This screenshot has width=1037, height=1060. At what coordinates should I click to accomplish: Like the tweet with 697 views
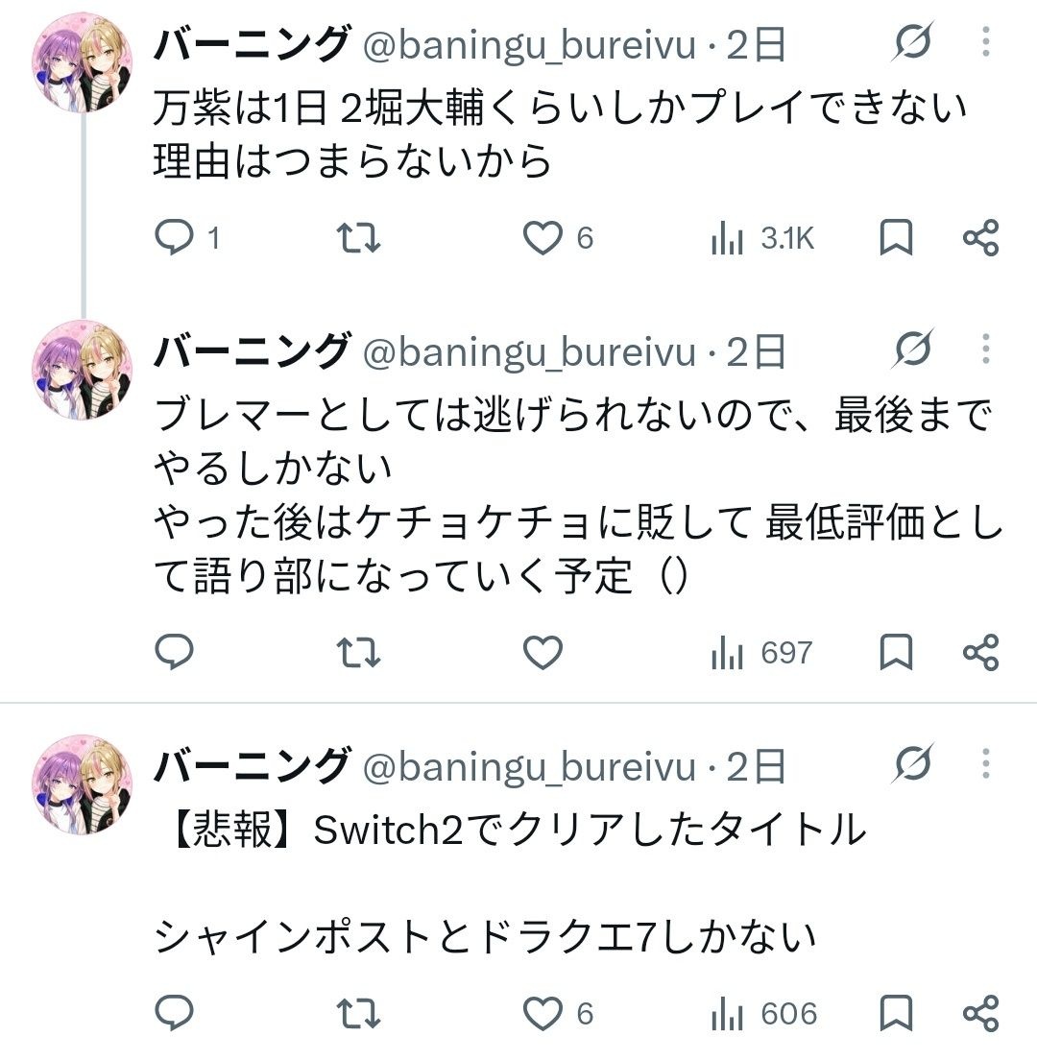point(543,652)
